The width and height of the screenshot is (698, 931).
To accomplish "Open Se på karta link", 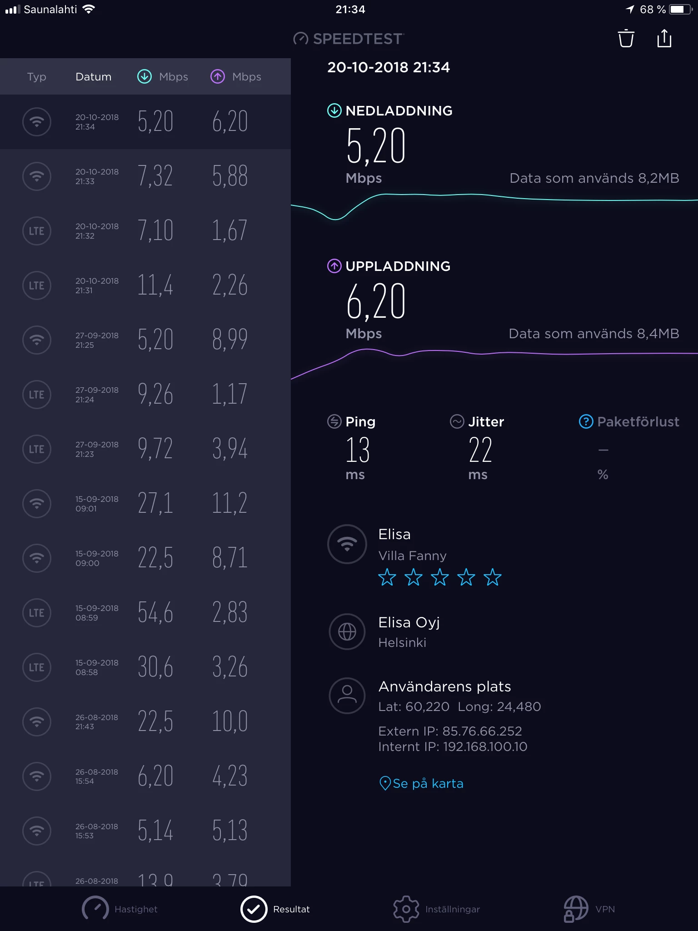I will 421,783.
